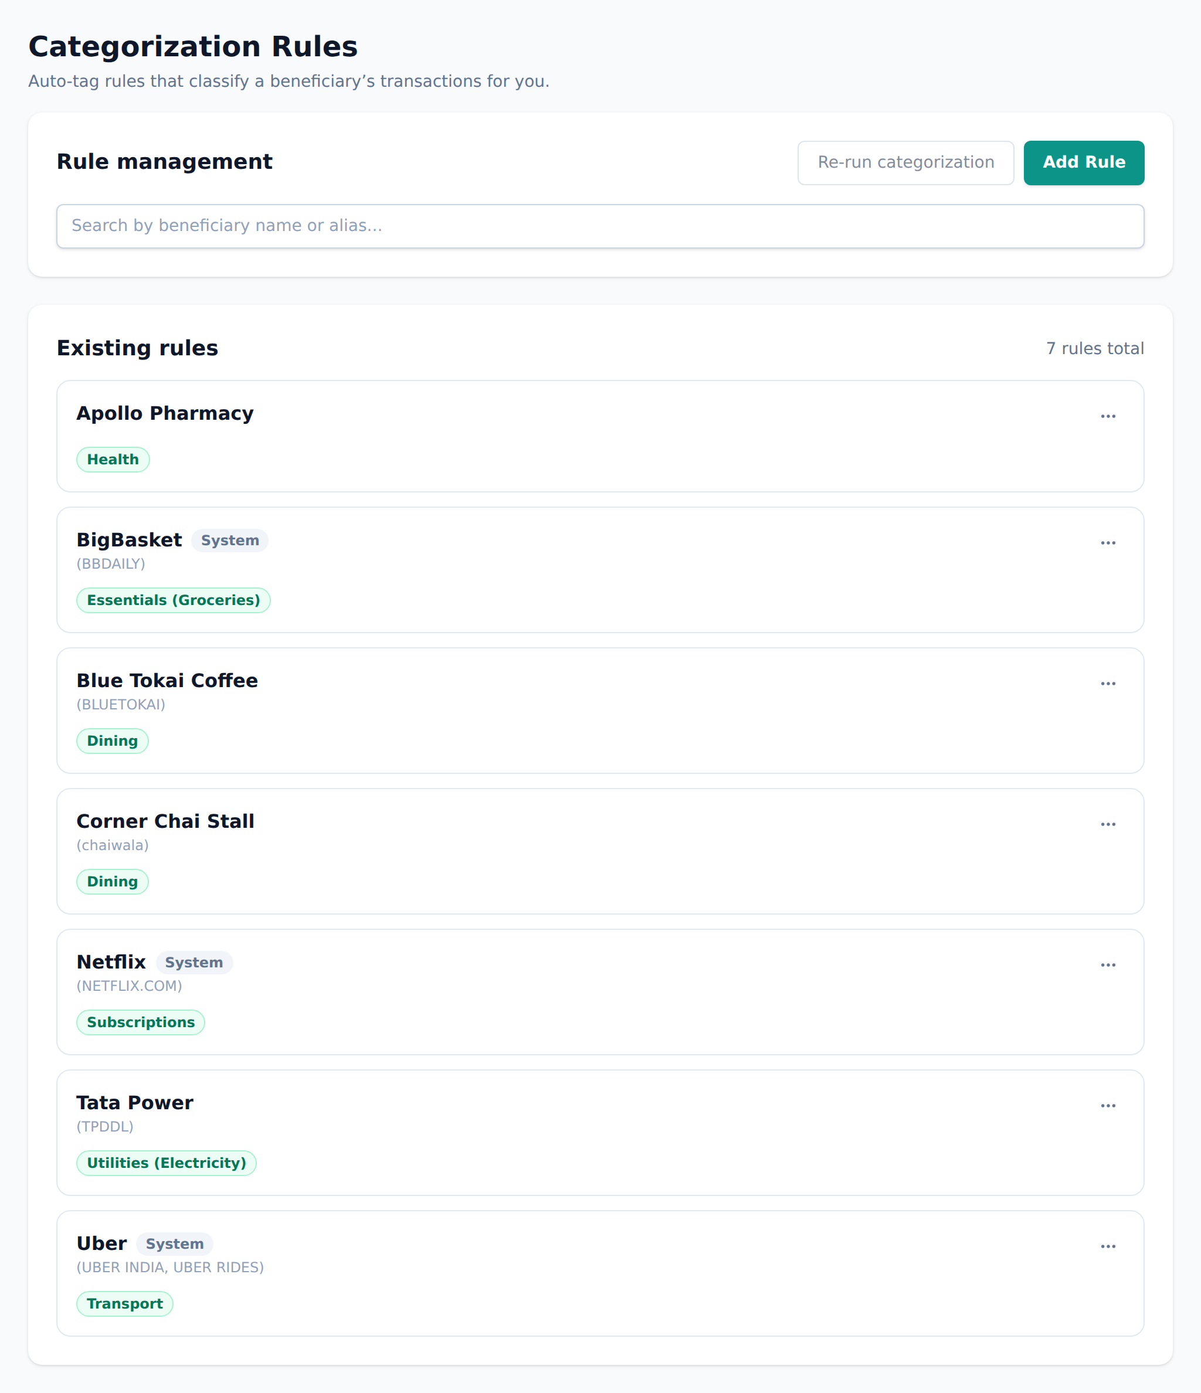Click the (BBDAILY) alias text
The image size is (1201, 1393).
point(111,564)
